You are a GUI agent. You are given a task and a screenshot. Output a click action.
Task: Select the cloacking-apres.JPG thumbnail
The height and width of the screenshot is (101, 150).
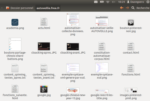point(44,46)
